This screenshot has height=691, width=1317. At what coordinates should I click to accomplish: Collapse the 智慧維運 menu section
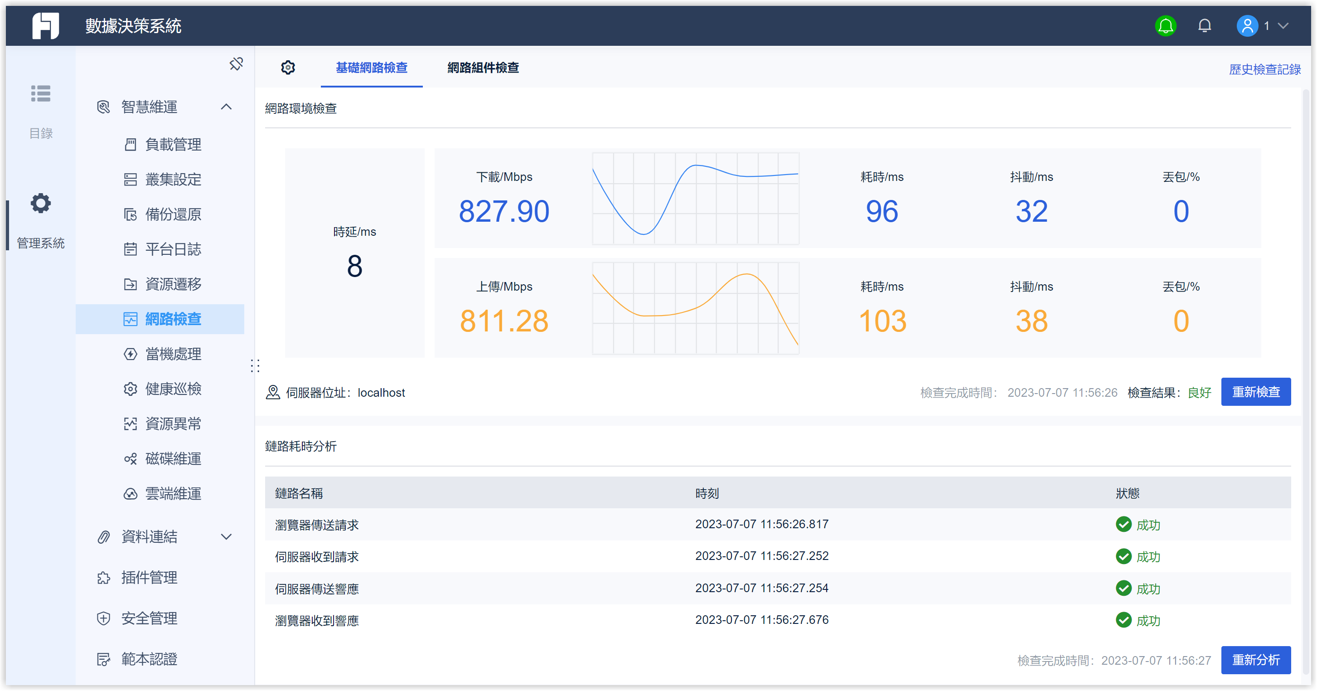click(x=226, y=107)
